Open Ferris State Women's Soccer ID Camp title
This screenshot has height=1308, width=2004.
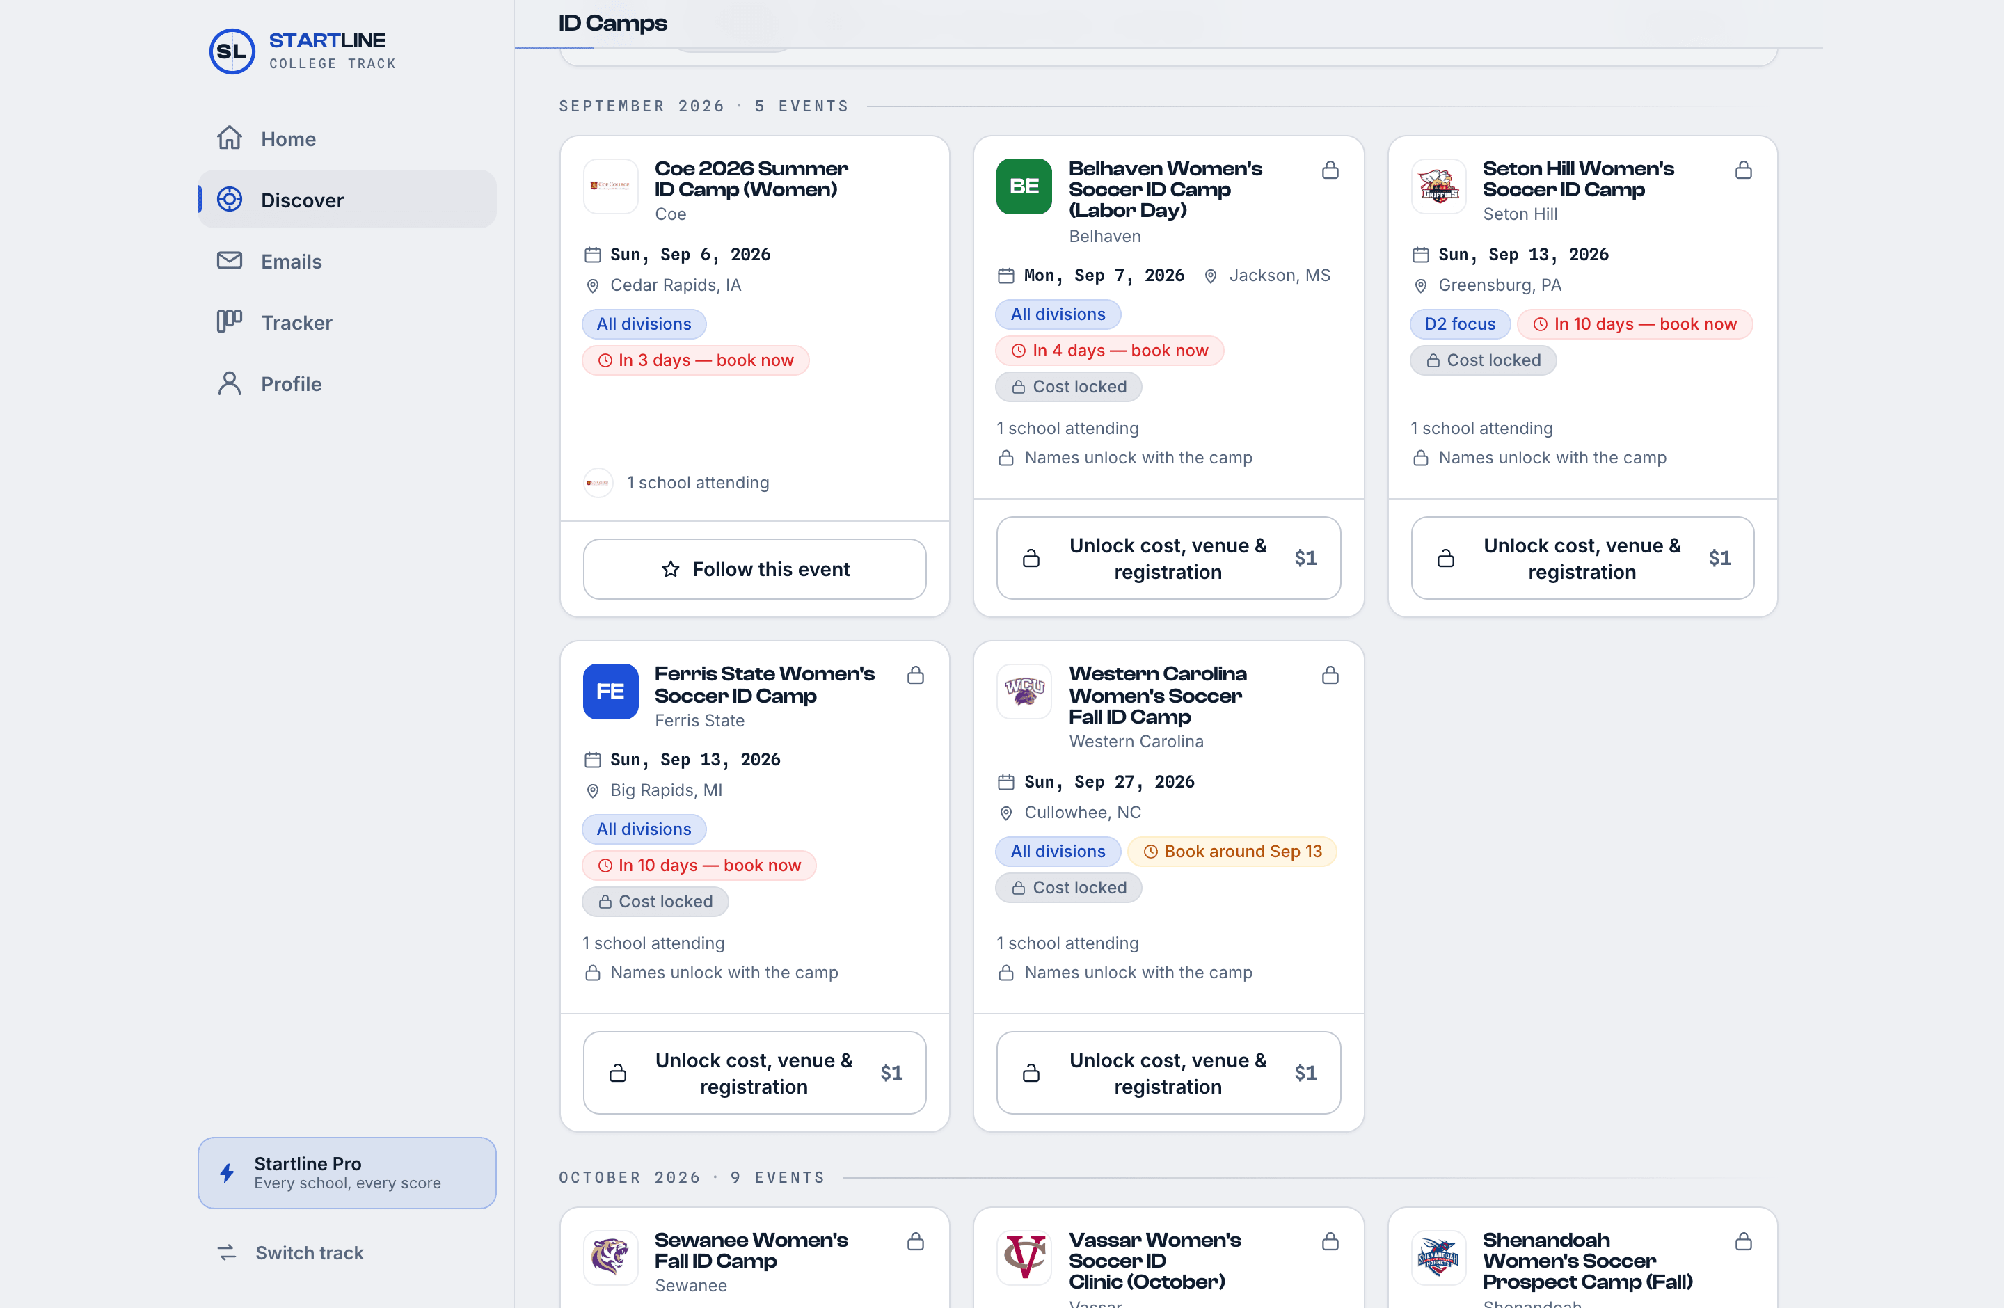[x=765, y=685]
